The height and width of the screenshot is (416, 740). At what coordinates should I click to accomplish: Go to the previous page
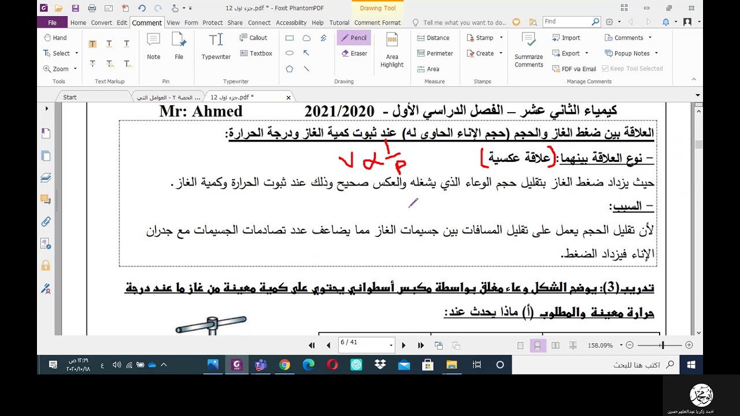click(328, 346)
